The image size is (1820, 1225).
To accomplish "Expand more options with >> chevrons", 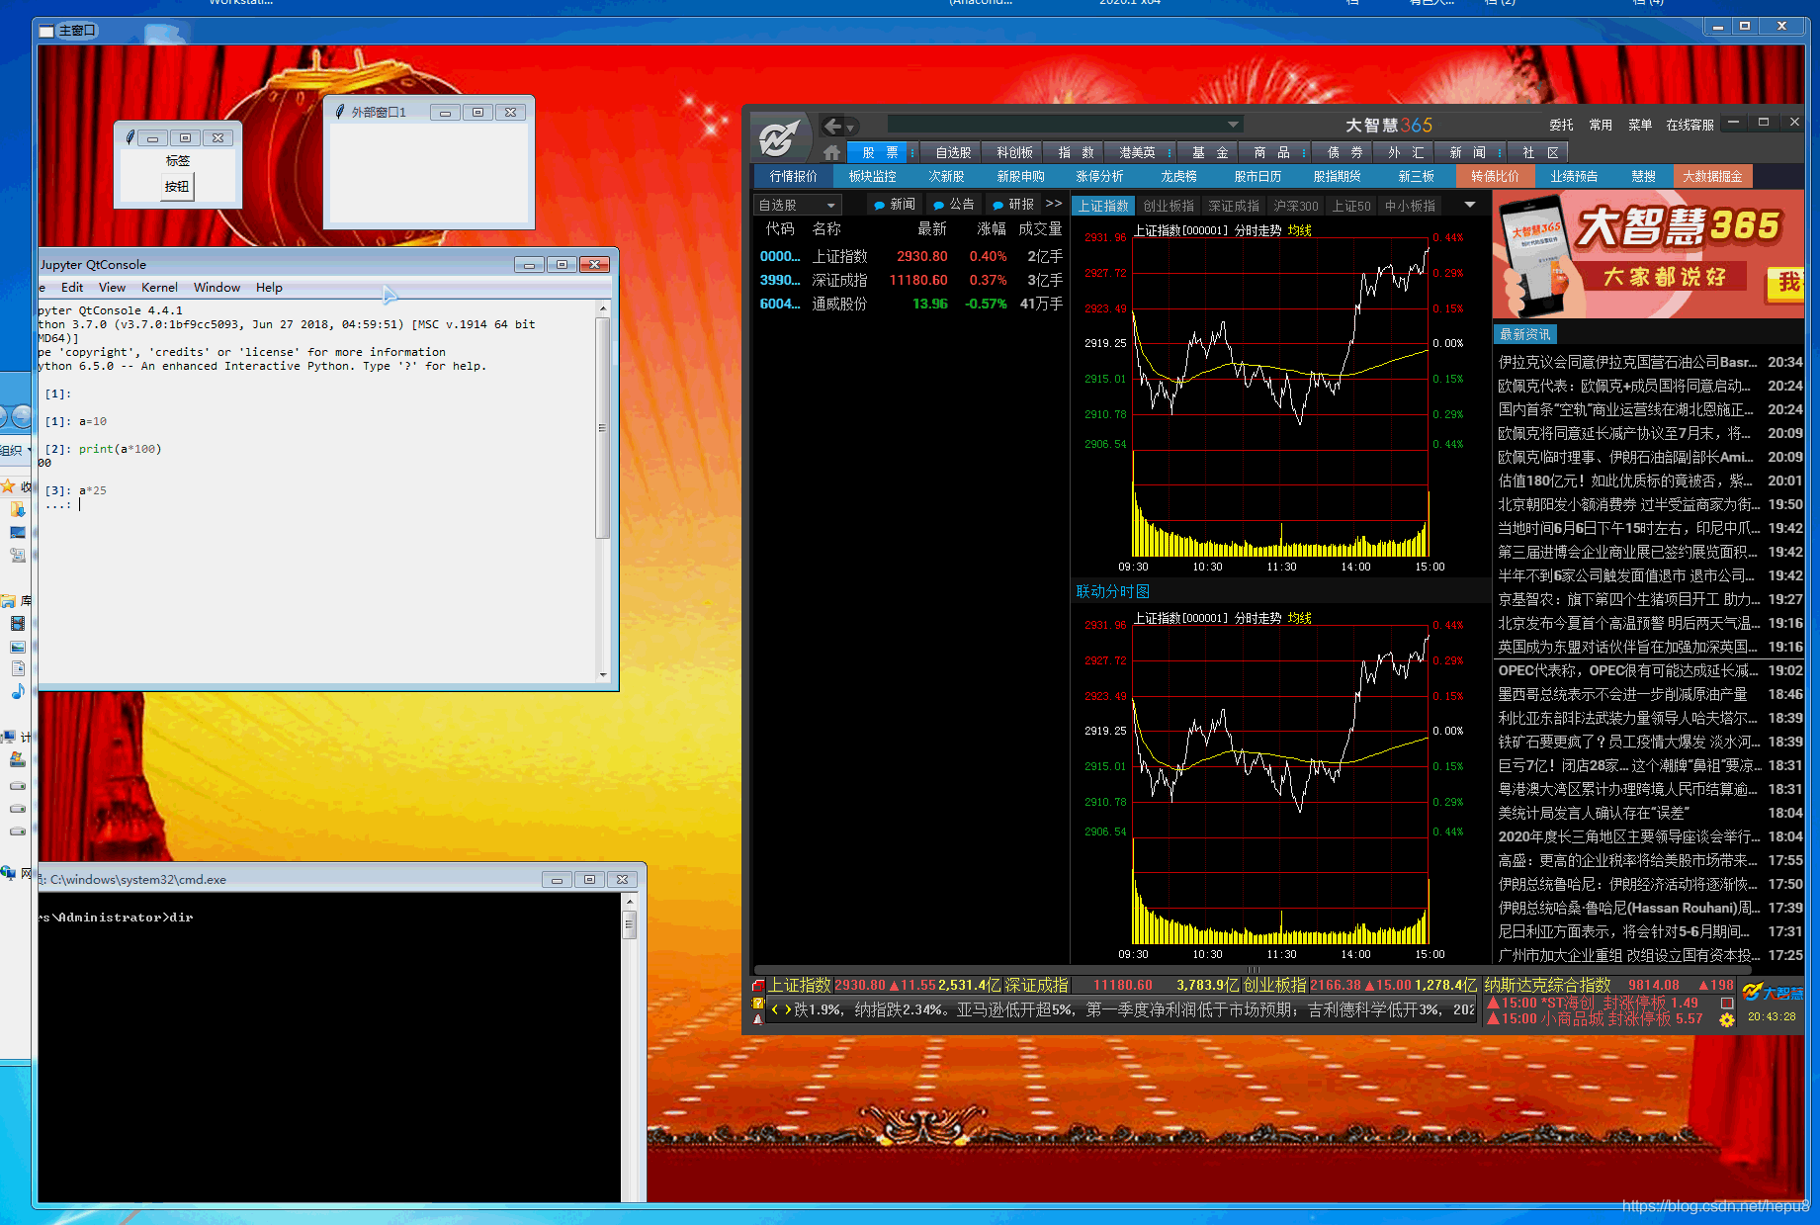I will tap(1054, 204).
